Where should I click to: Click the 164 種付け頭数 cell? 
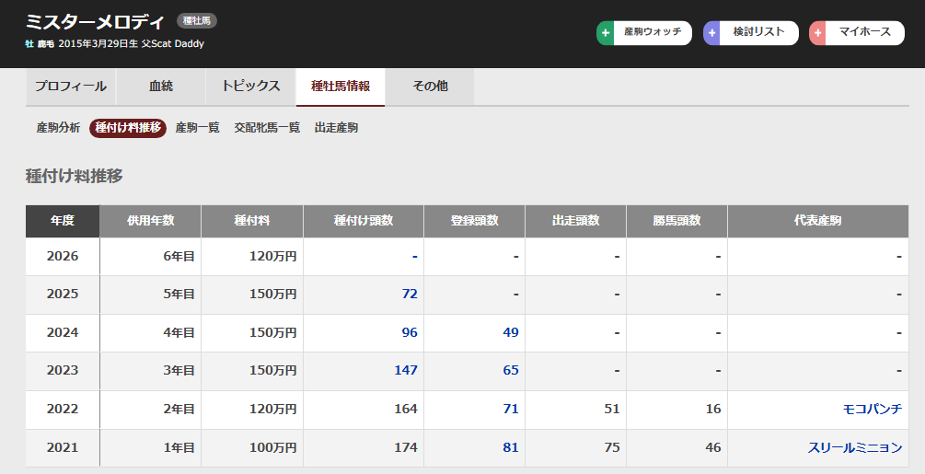pos(364,409)
